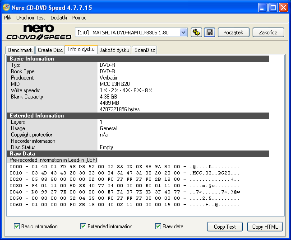Open the Uruchom test menu

point(31,18)
